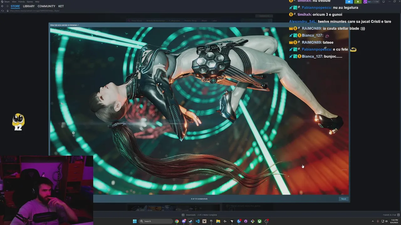Image resolution: width=401 pixels, height=225 pixels.
Task: Open the Downloads status bar entry
Action: click(200, 215)
